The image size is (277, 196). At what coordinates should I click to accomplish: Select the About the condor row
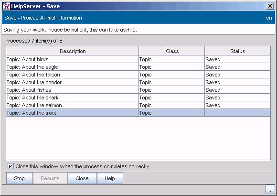coord(138,82)
